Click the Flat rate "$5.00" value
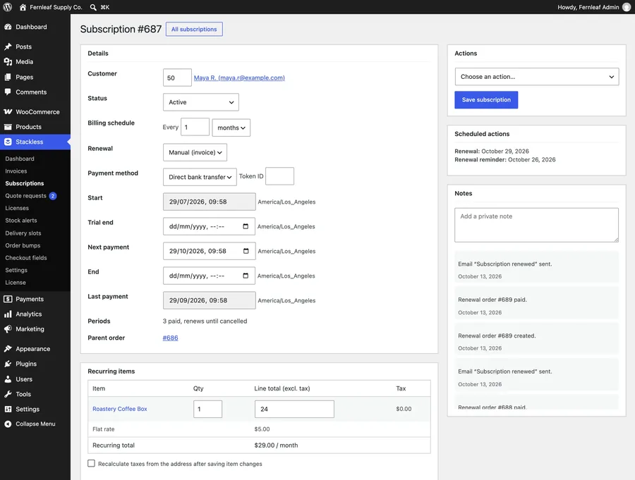Image resolution: width=635 pixels, height=480 pixels. 262,429
